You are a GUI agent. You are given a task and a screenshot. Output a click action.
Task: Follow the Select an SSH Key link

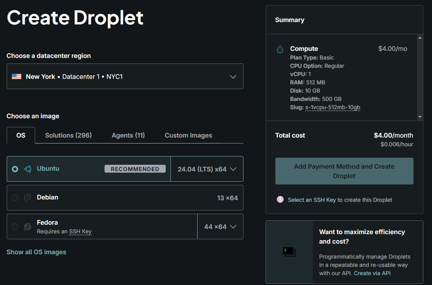312,200
